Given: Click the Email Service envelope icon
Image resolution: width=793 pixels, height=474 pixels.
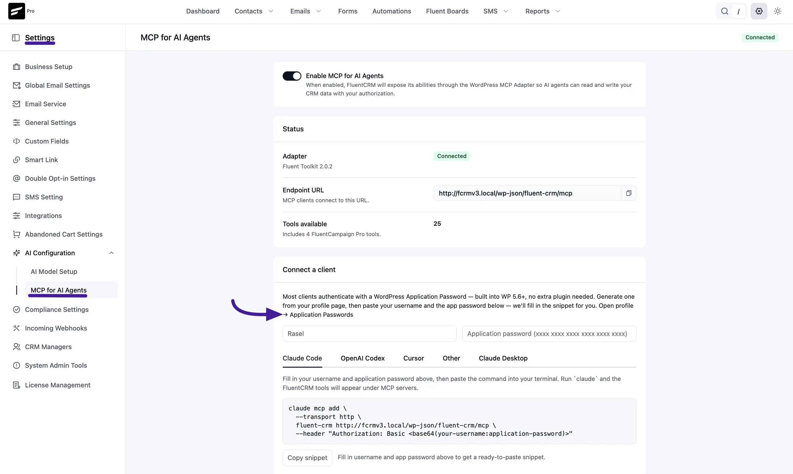Looking at the screenshot, I should coord(17,104).
